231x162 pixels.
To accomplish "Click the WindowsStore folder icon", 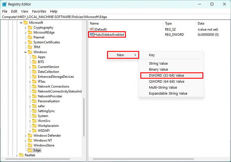I will pyautogui.click(x=30, y=145).
